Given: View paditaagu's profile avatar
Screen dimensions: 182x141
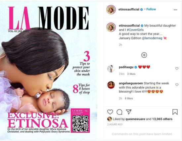Looking at the screenshot, I should (x=111, y=69).
